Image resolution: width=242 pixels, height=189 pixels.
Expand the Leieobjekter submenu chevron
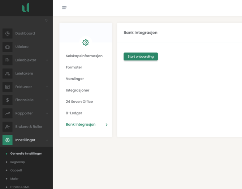[47, 60]
